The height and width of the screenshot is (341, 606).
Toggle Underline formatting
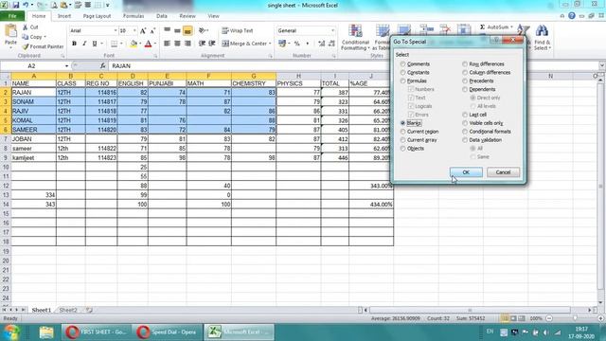95,44
